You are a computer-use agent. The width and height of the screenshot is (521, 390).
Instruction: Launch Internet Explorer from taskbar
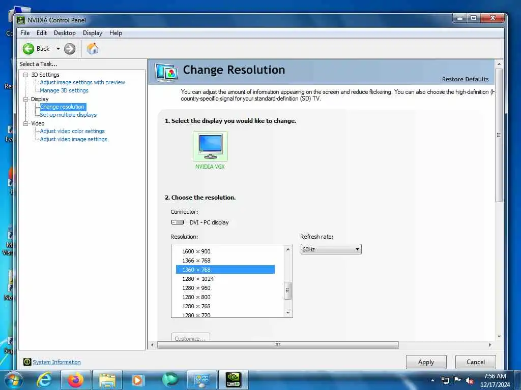[x=44, y=380]
